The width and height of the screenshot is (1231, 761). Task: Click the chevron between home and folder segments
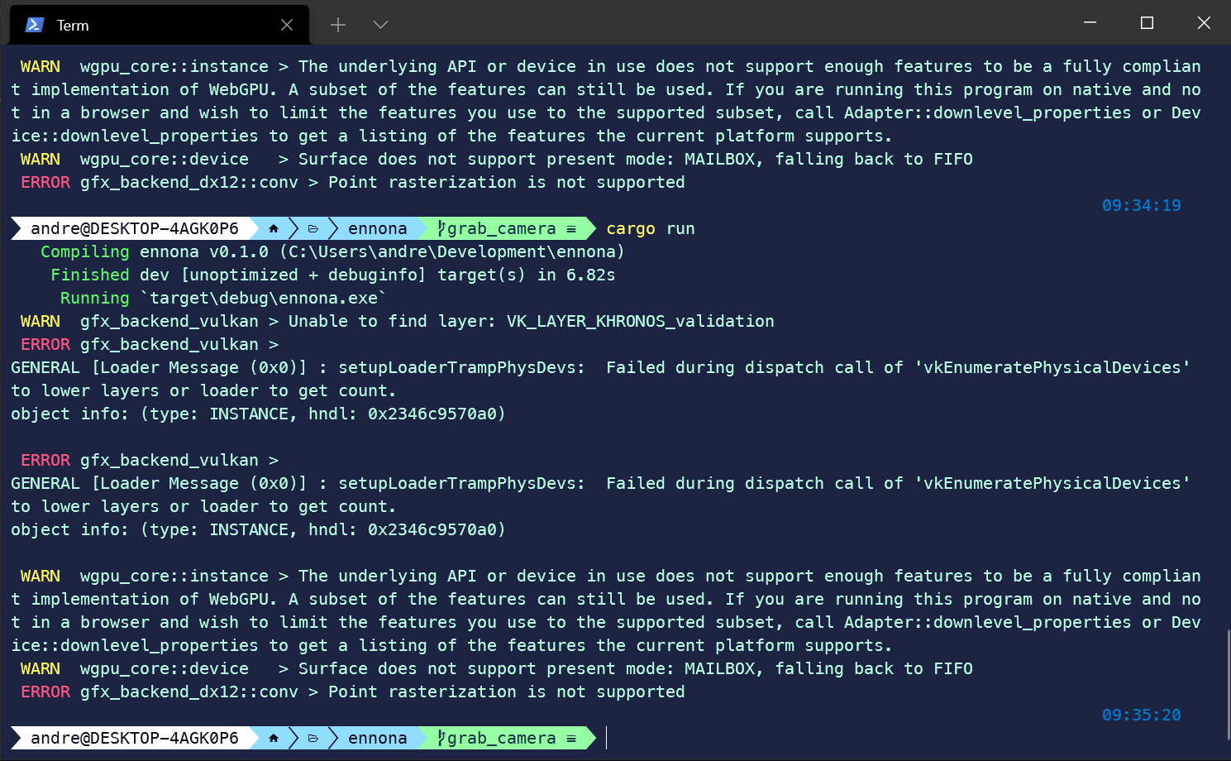[293, 227]
